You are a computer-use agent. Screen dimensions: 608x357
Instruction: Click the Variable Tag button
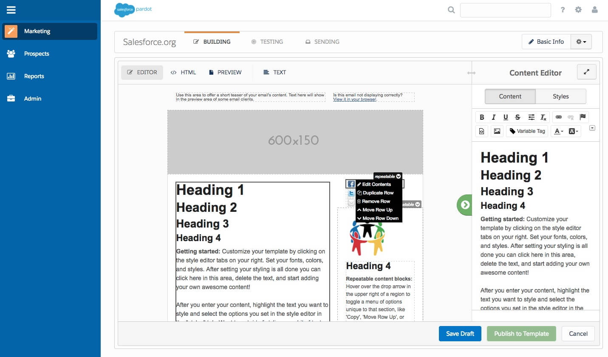click(x=527, y=131)
